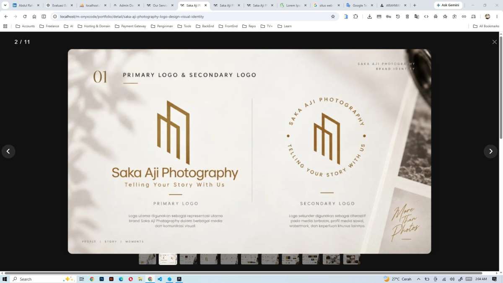The height and width of the screenshot is (283, 503).
Task: View site information icon in address bar
Action: pos(55,16)
